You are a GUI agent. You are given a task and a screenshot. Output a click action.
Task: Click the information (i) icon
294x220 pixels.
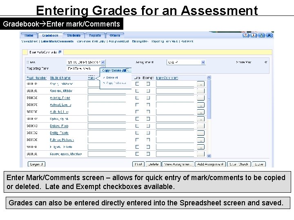(254, 35)
